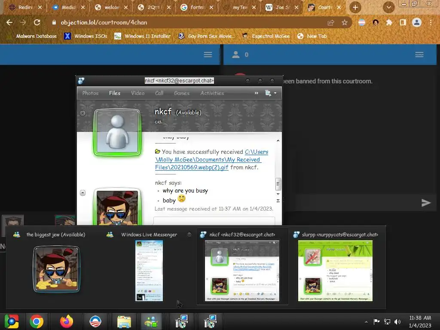Open the Photos tab in messenger
The image size is (440, 330).
90,93
